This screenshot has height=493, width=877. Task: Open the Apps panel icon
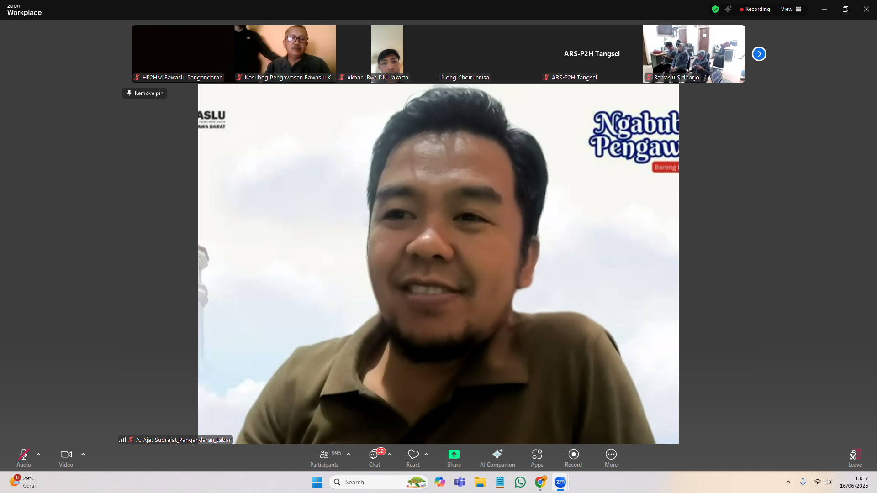(537, 454)
